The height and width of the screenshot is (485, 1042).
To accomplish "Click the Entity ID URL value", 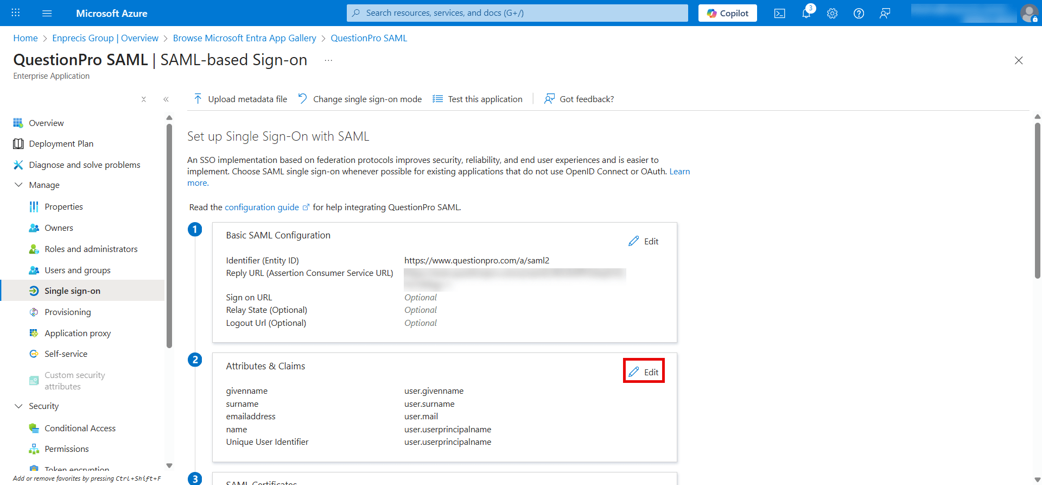I will click(476, 261).
